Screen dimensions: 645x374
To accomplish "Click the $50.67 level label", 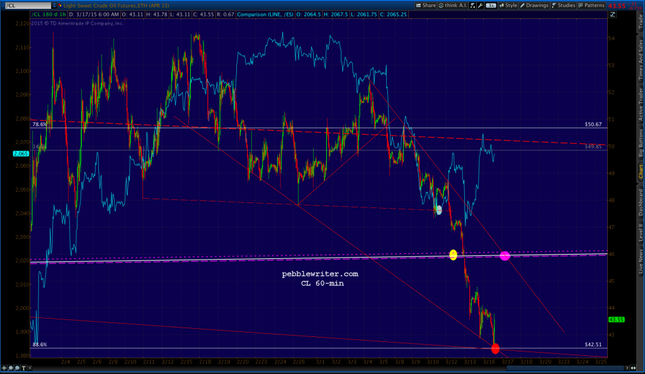I will pos(593,124).
